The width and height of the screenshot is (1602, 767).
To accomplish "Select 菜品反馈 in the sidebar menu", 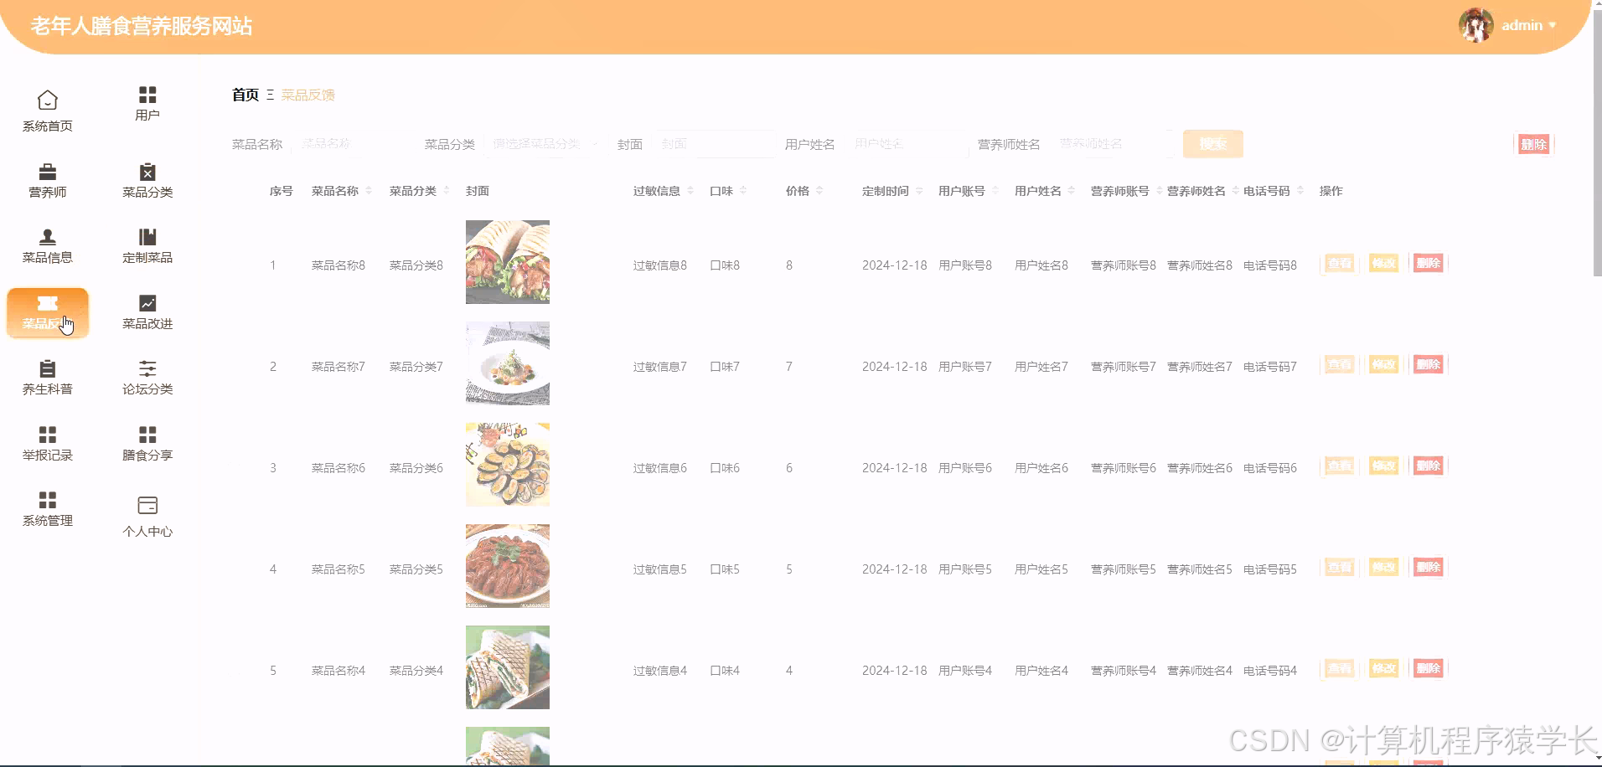I will (x=48, y=313).
